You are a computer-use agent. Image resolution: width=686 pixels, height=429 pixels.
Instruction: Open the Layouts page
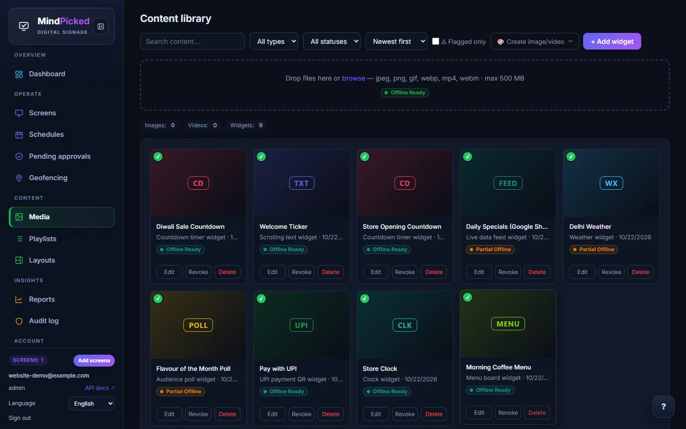61,260
